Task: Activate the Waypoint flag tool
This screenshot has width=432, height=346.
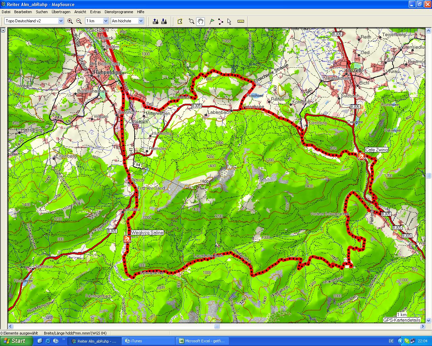Action: [x=212, y=21]
